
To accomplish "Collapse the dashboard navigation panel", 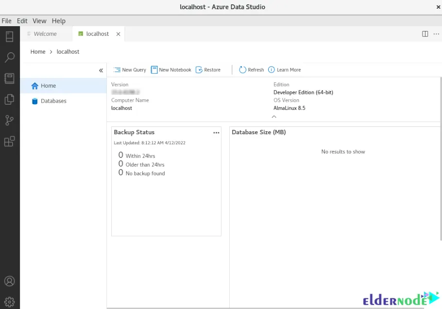I will click(101, 71).
